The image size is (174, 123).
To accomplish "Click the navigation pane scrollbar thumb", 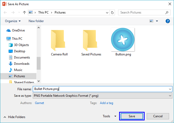I will (x=38, y=63).
